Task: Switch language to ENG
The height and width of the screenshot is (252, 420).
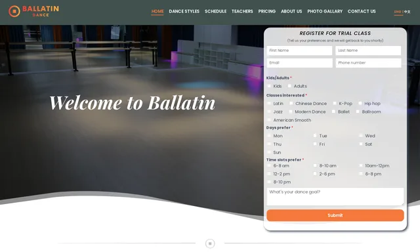Action: [x=398, y=12]
